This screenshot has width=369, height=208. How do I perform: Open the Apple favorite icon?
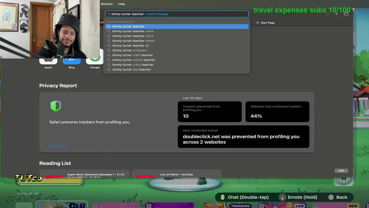click(48, 61)
